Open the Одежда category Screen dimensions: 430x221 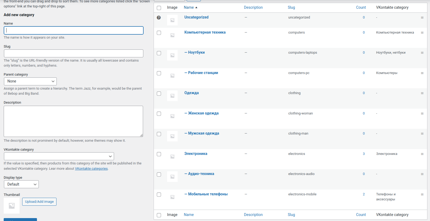click(191, 93)
